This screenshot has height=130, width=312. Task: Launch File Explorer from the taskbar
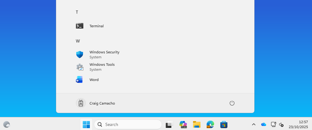point(196,124)
